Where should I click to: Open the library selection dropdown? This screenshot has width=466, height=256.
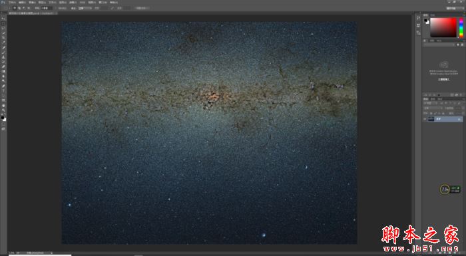pos(439,45)
